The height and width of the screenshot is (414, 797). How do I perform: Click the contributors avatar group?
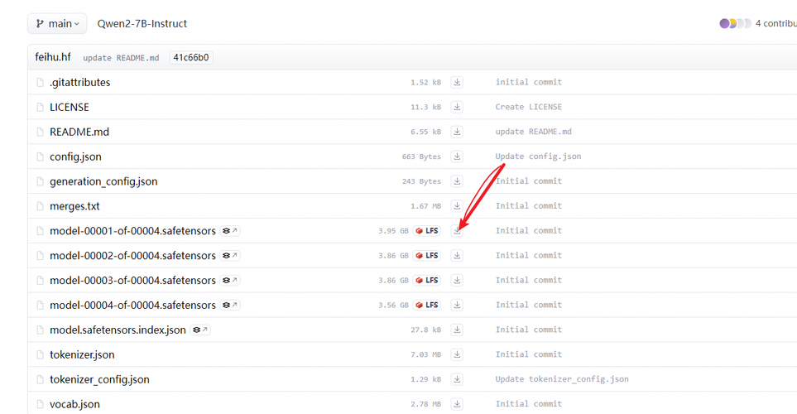click(735, 23)
